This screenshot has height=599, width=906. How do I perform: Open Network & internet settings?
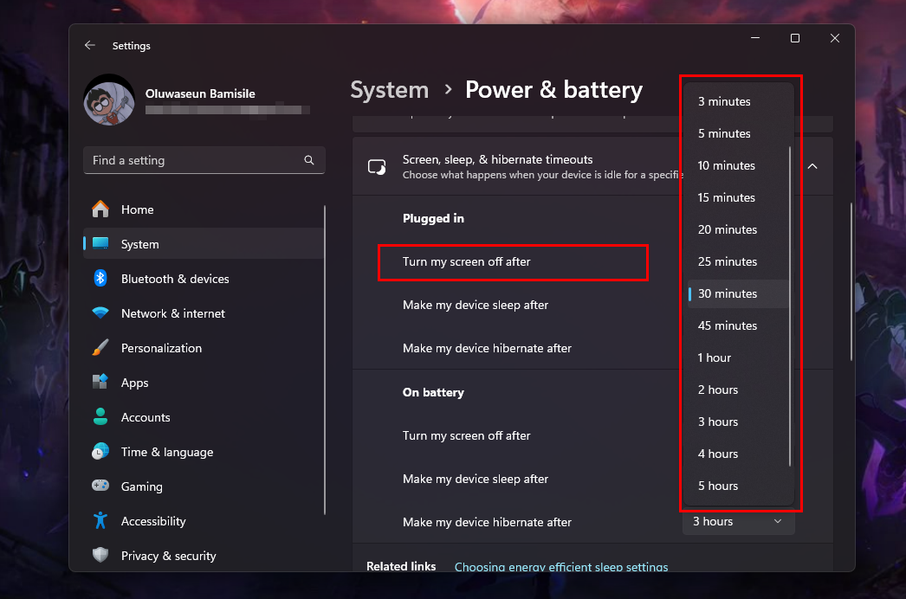[x=173, y=313]
